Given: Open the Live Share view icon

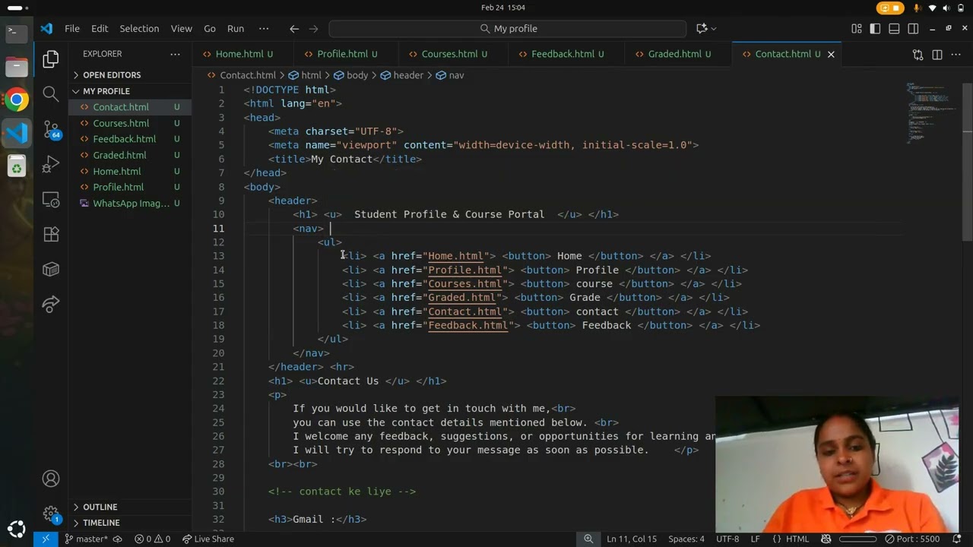Looking at the screenshot, I should [51, 305].
